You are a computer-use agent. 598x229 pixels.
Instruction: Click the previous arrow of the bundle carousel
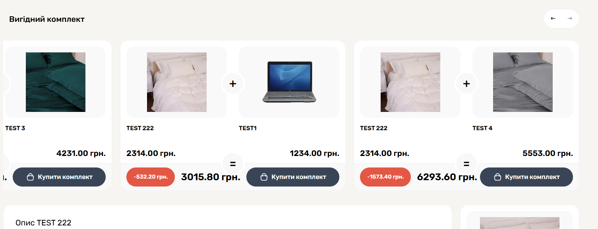[x=553, y=19]
